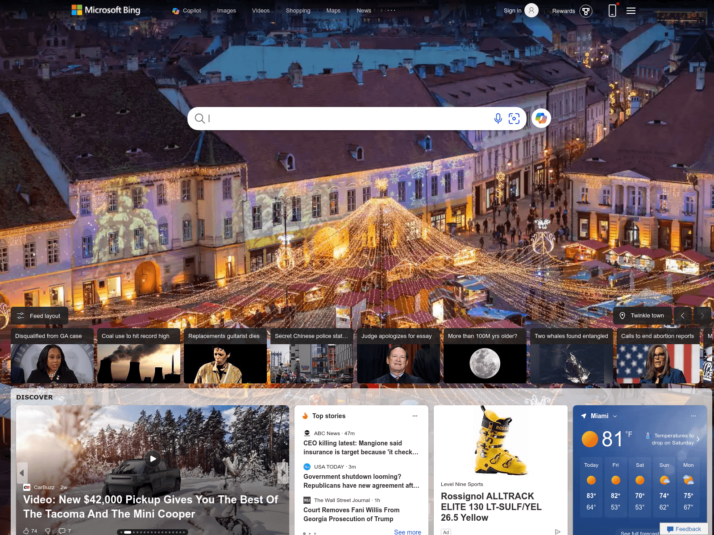Open Copilot from top navigation
The width and height of the screenshot is (714, 535).
point(187,11)
